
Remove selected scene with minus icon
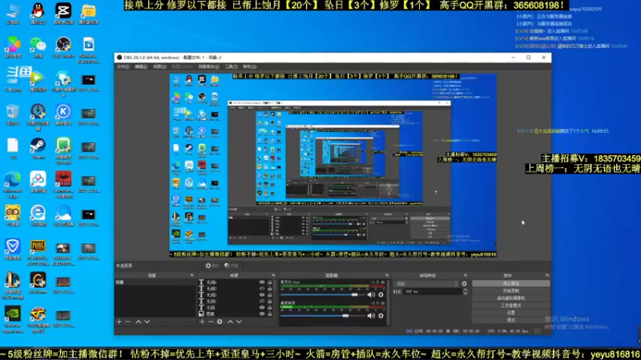click(128, 322)
